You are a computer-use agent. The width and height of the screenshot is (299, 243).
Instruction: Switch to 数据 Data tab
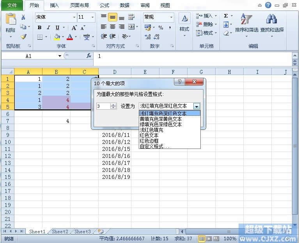125,5
